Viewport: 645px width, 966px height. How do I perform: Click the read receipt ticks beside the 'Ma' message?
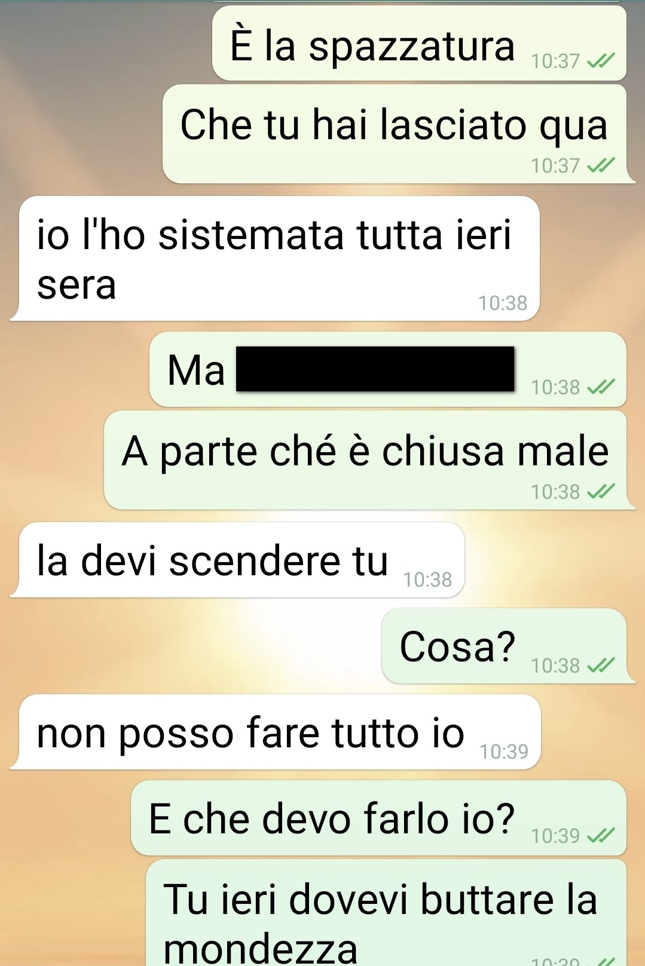point(601,387)
